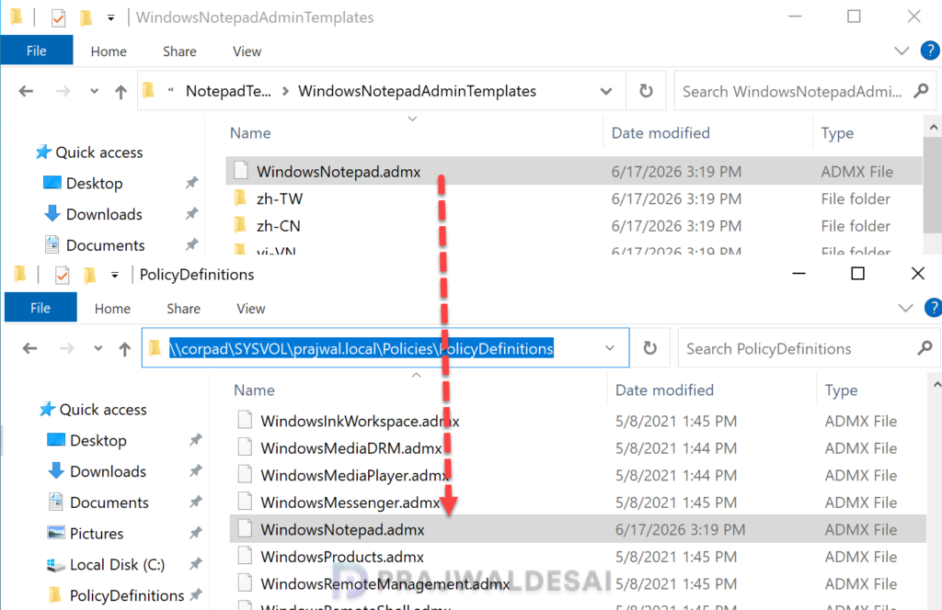This screenshot has width=942, height=610.
Task: Open Local Disk (C:) in sidebar
Action: click(x=117, y=564)
